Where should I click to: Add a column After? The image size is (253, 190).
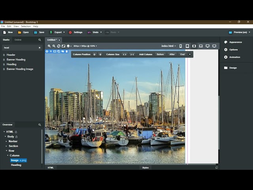click(172, 55)
